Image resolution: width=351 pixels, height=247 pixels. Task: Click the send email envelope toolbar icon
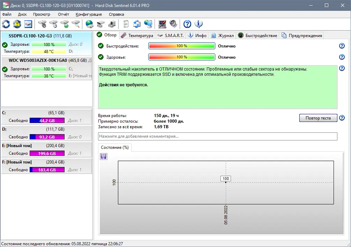pyautogui.click(x=137, y=24)
